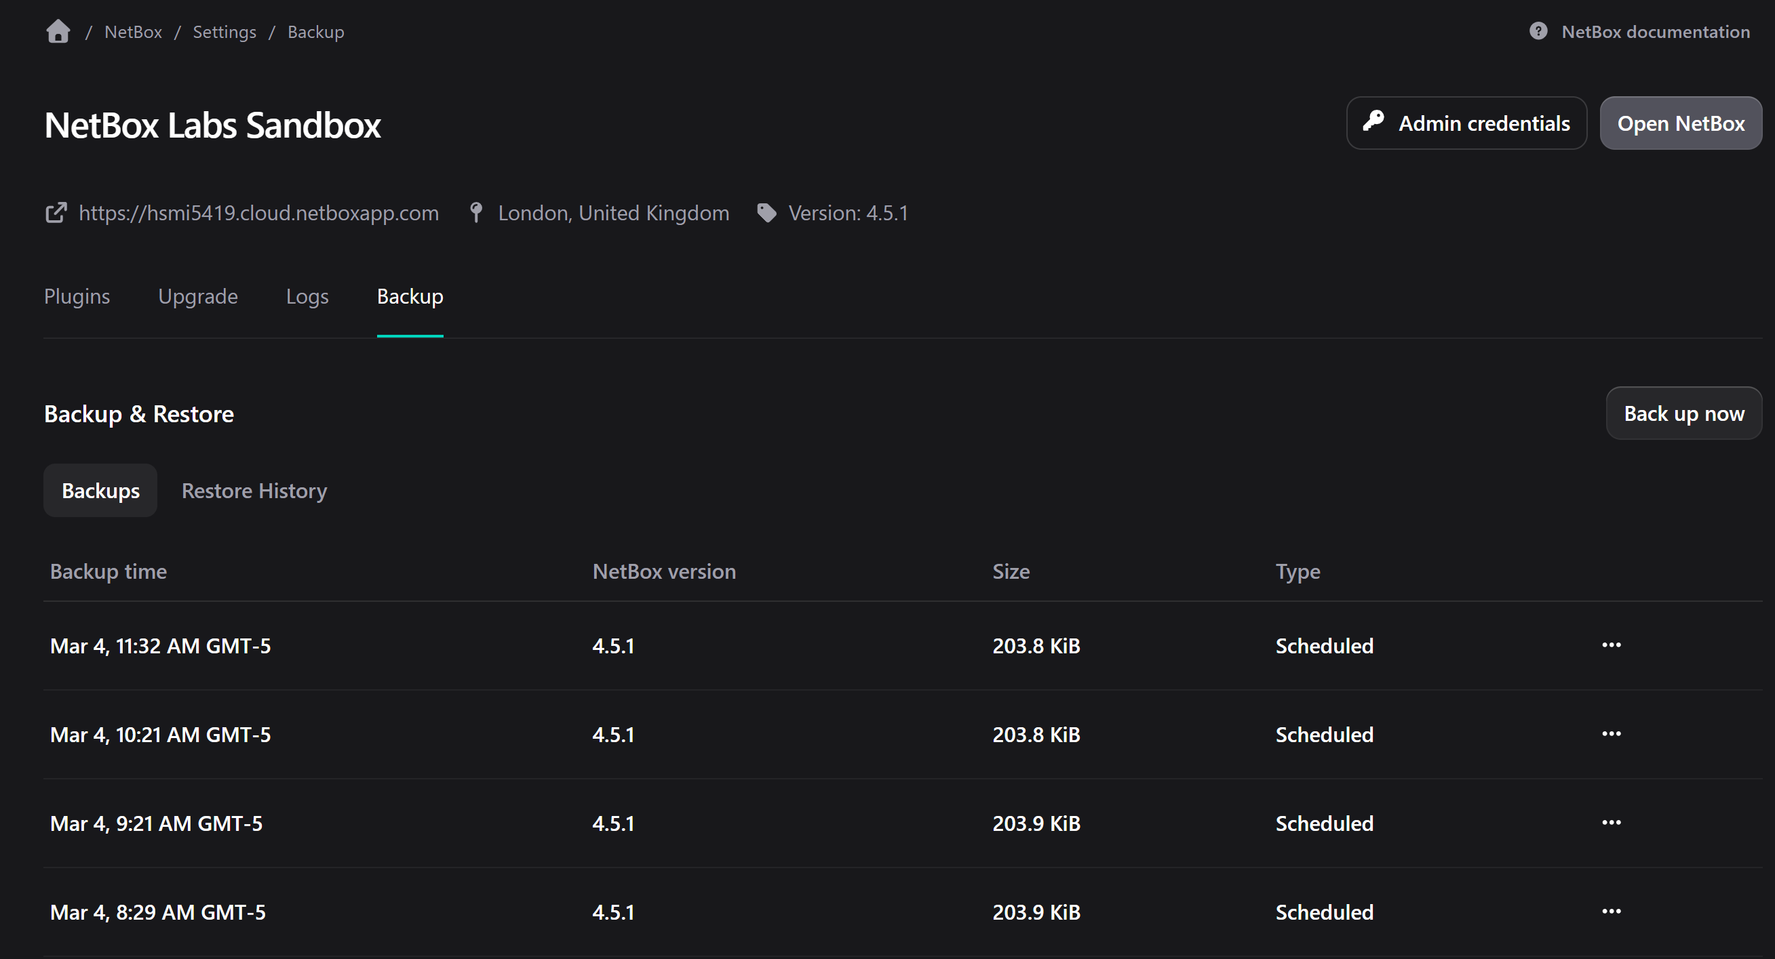
Task: Click the Back up now button
Action: [x=1683, y=413]
